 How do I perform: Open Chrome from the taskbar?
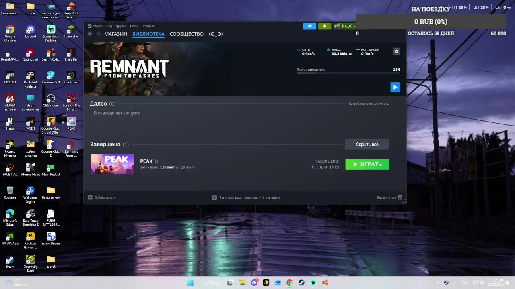tap(289, 283)
